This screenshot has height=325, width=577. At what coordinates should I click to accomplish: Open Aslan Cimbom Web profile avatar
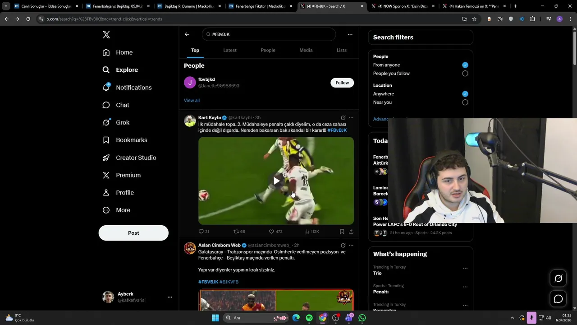coord(190,248)
